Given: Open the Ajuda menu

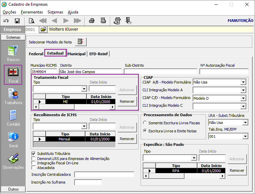Looking at the screenshot, I should coord(73,12).
